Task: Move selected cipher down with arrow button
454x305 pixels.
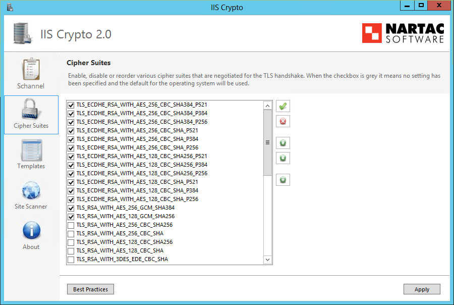Action: pos(283,158)
